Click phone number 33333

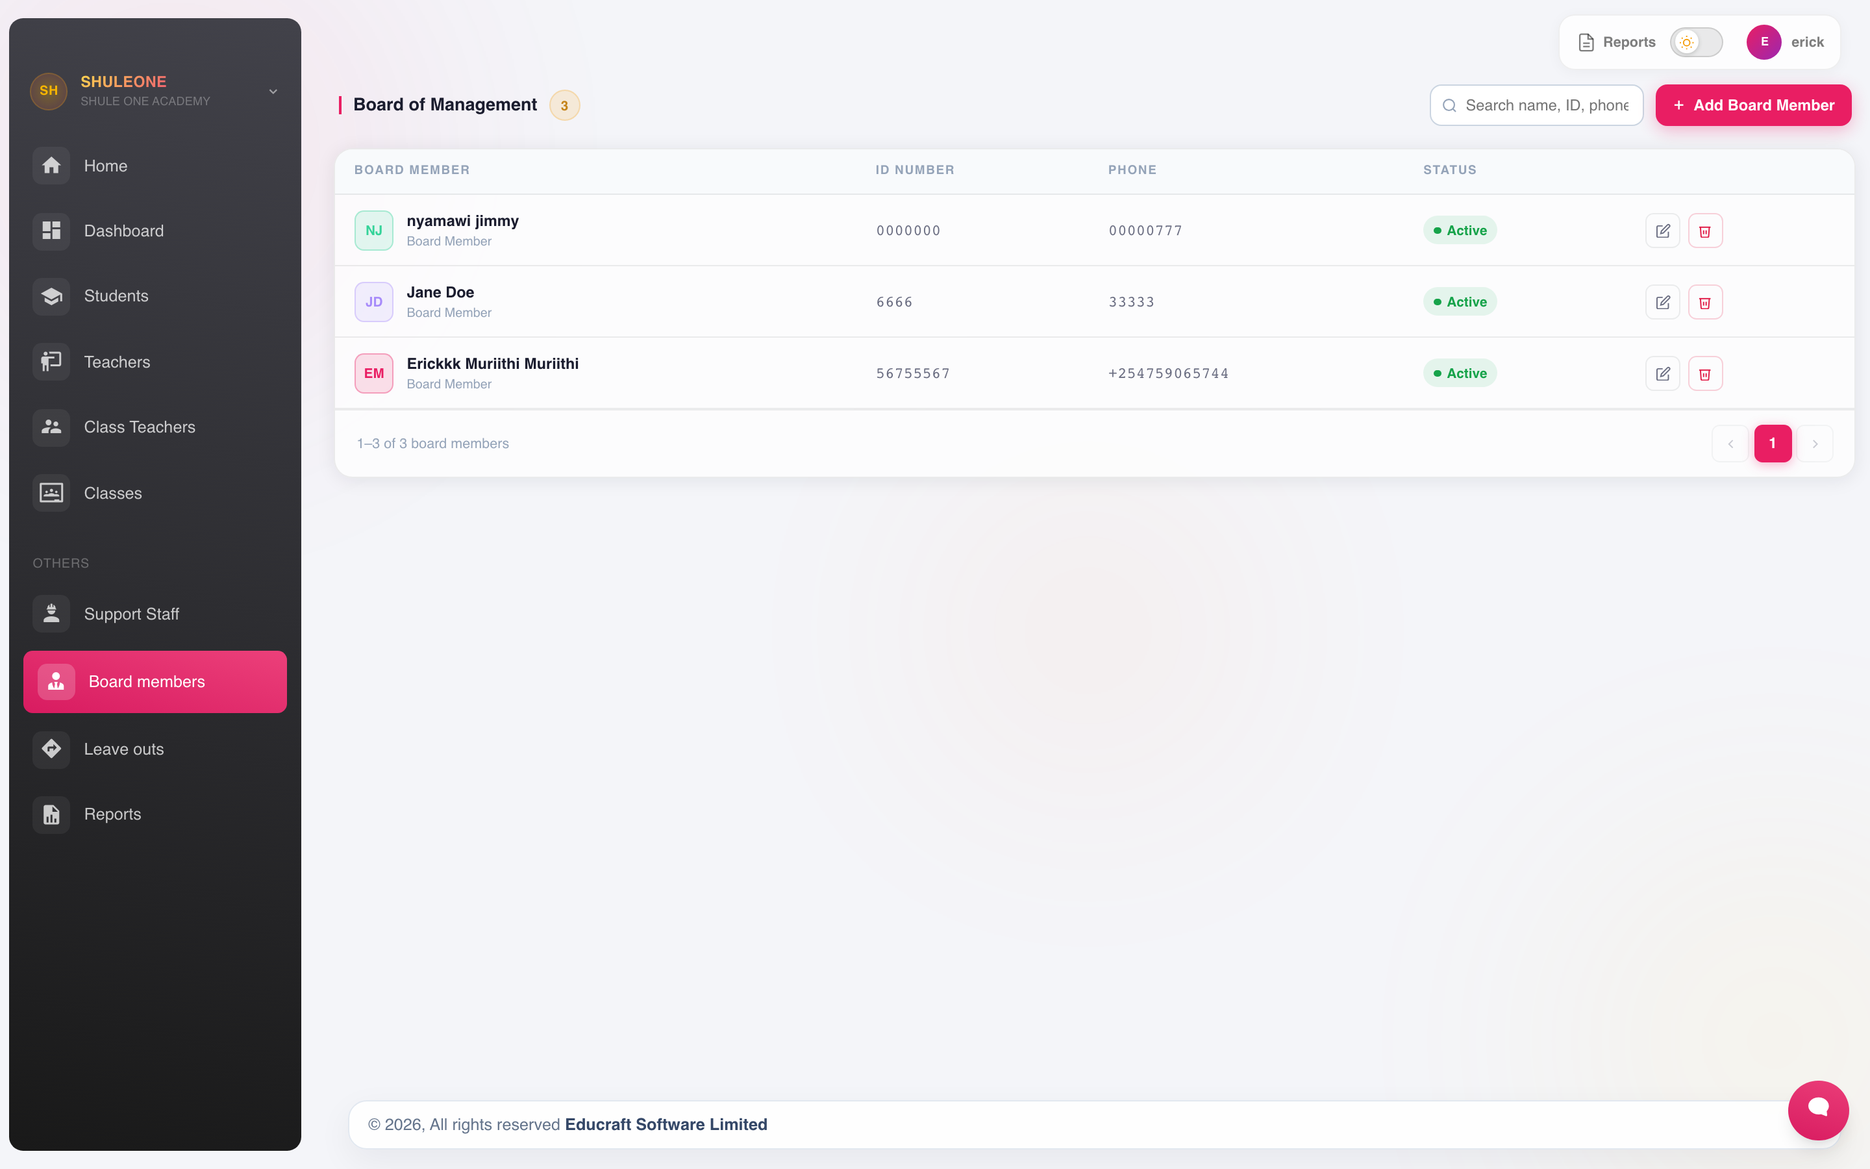pyautogui.click(x=1132, y=302)
